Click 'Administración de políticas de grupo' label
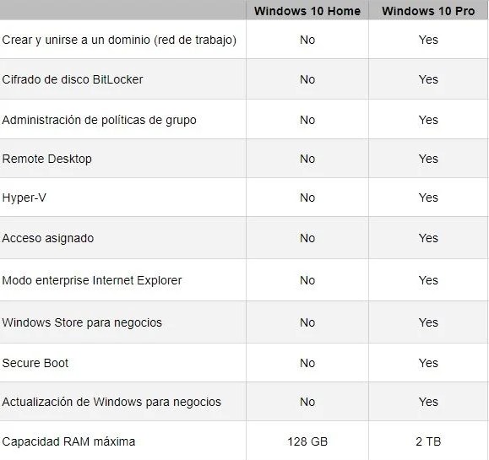Viewport: 489px width, 460px height. click(99, 120)
